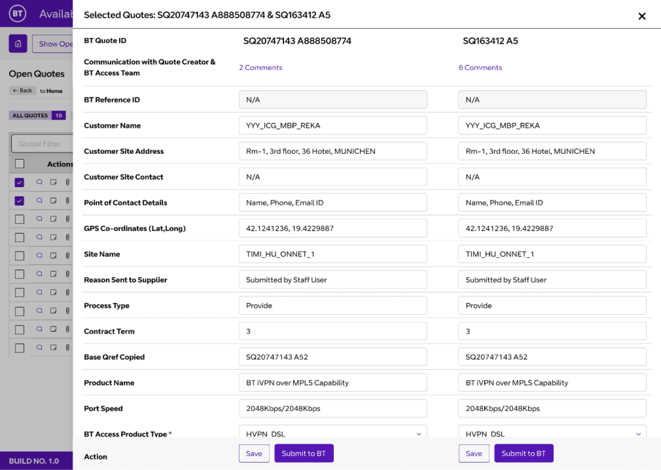Open the 2 Comments link
Screen dimensions: 661x470
[261, 67]
